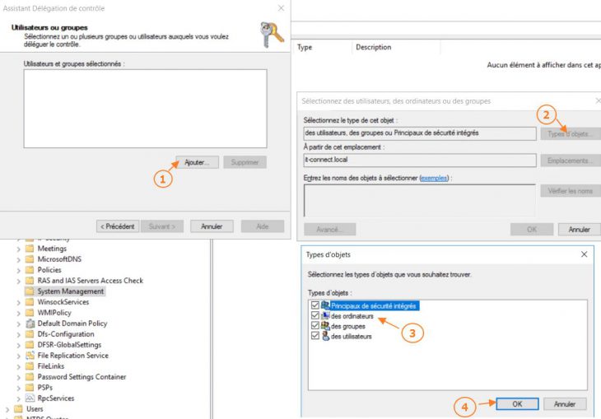Click the Ajouter... button
This screenshot has width=601, height=419.
pyautogui.click(x=197, y=162)
